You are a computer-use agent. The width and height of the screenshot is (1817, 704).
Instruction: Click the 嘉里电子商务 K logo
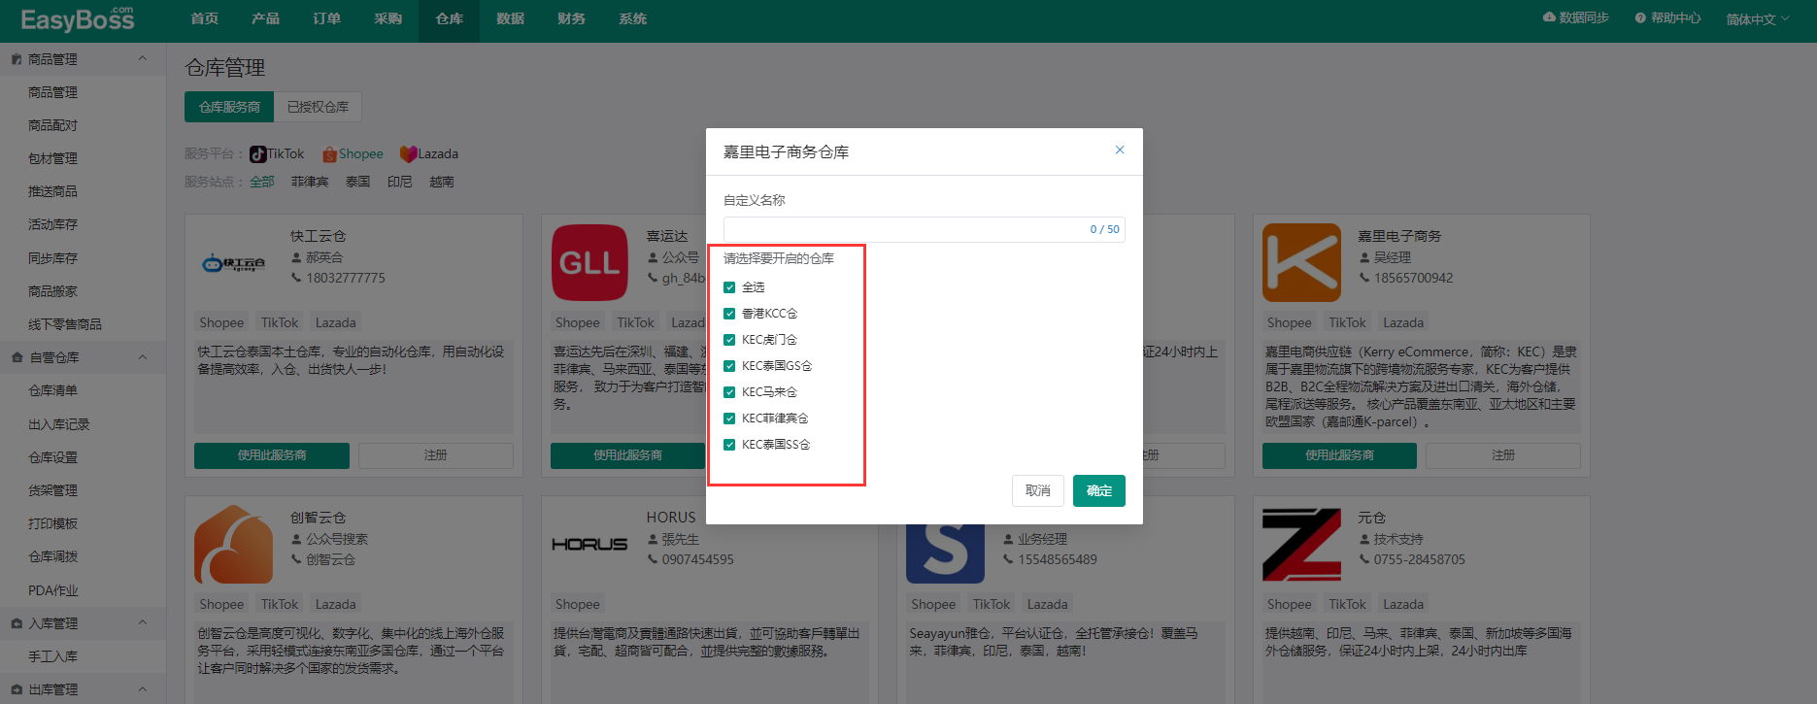pos(1301,262)
